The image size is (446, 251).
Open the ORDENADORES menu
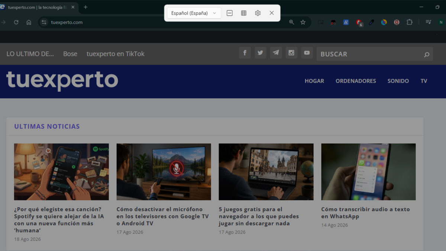[x=356, y=81]
